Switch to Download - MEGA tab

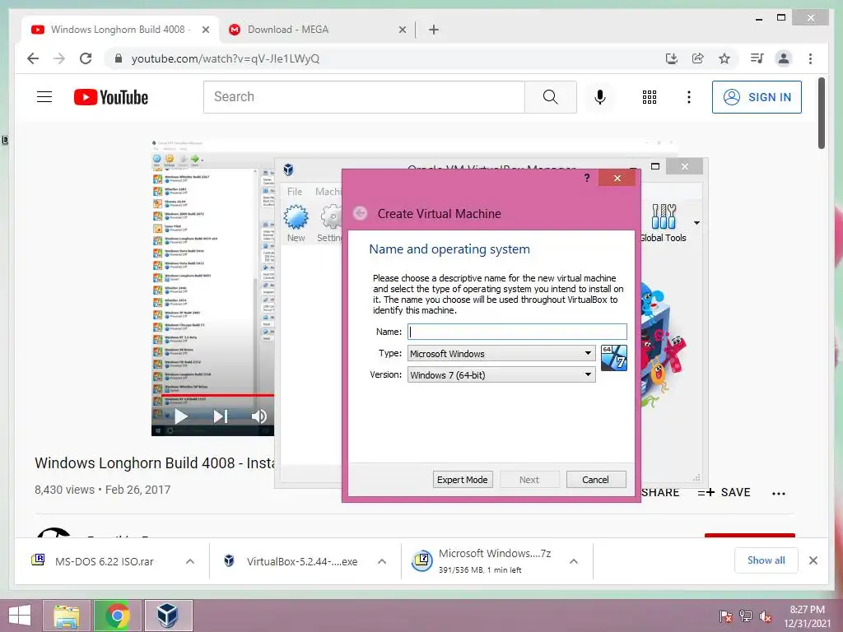tap(317, 30)
